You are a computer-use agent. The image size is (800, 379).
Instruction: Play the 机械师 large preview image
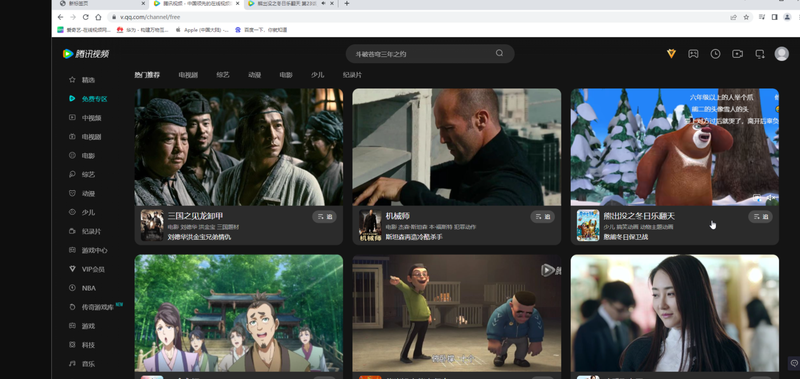[x=456, y=147]
